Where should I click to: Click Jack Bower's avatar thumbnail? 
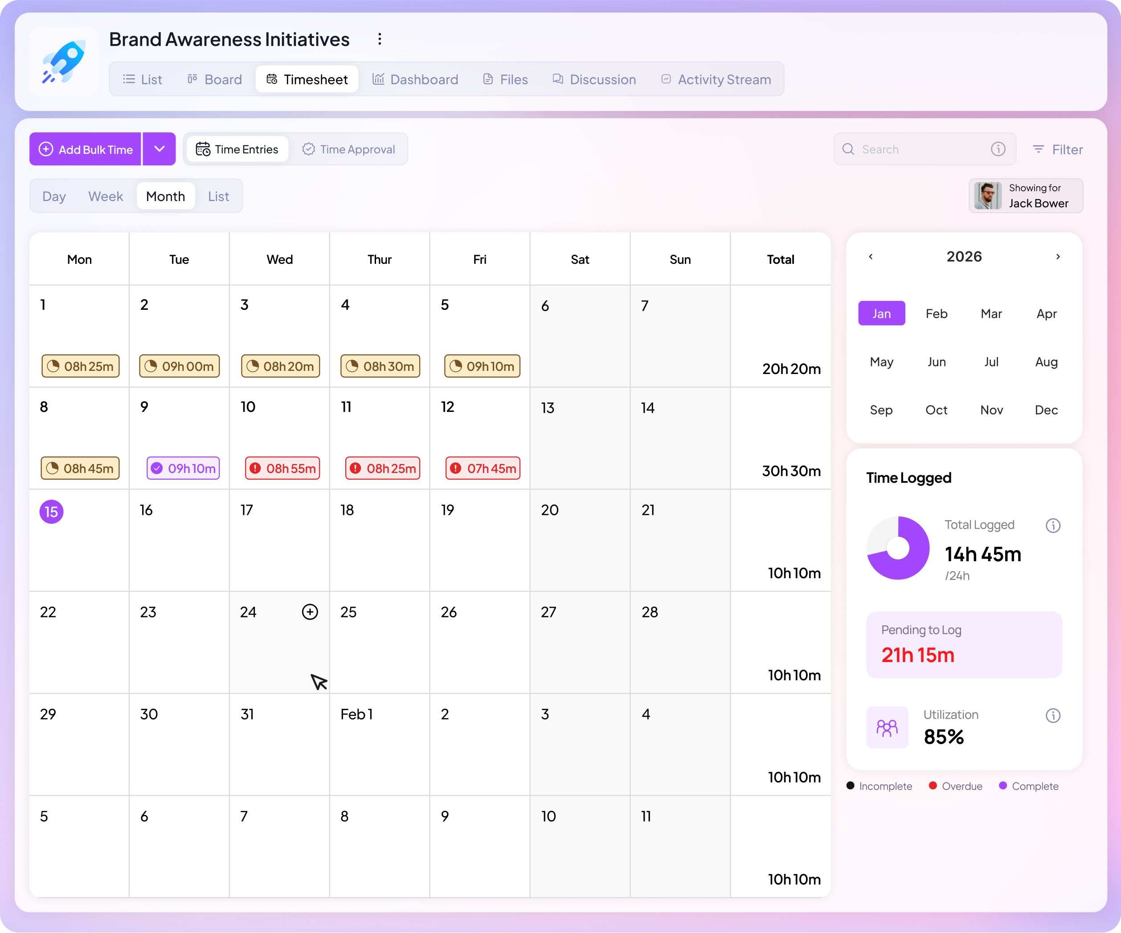click(988, 196)
